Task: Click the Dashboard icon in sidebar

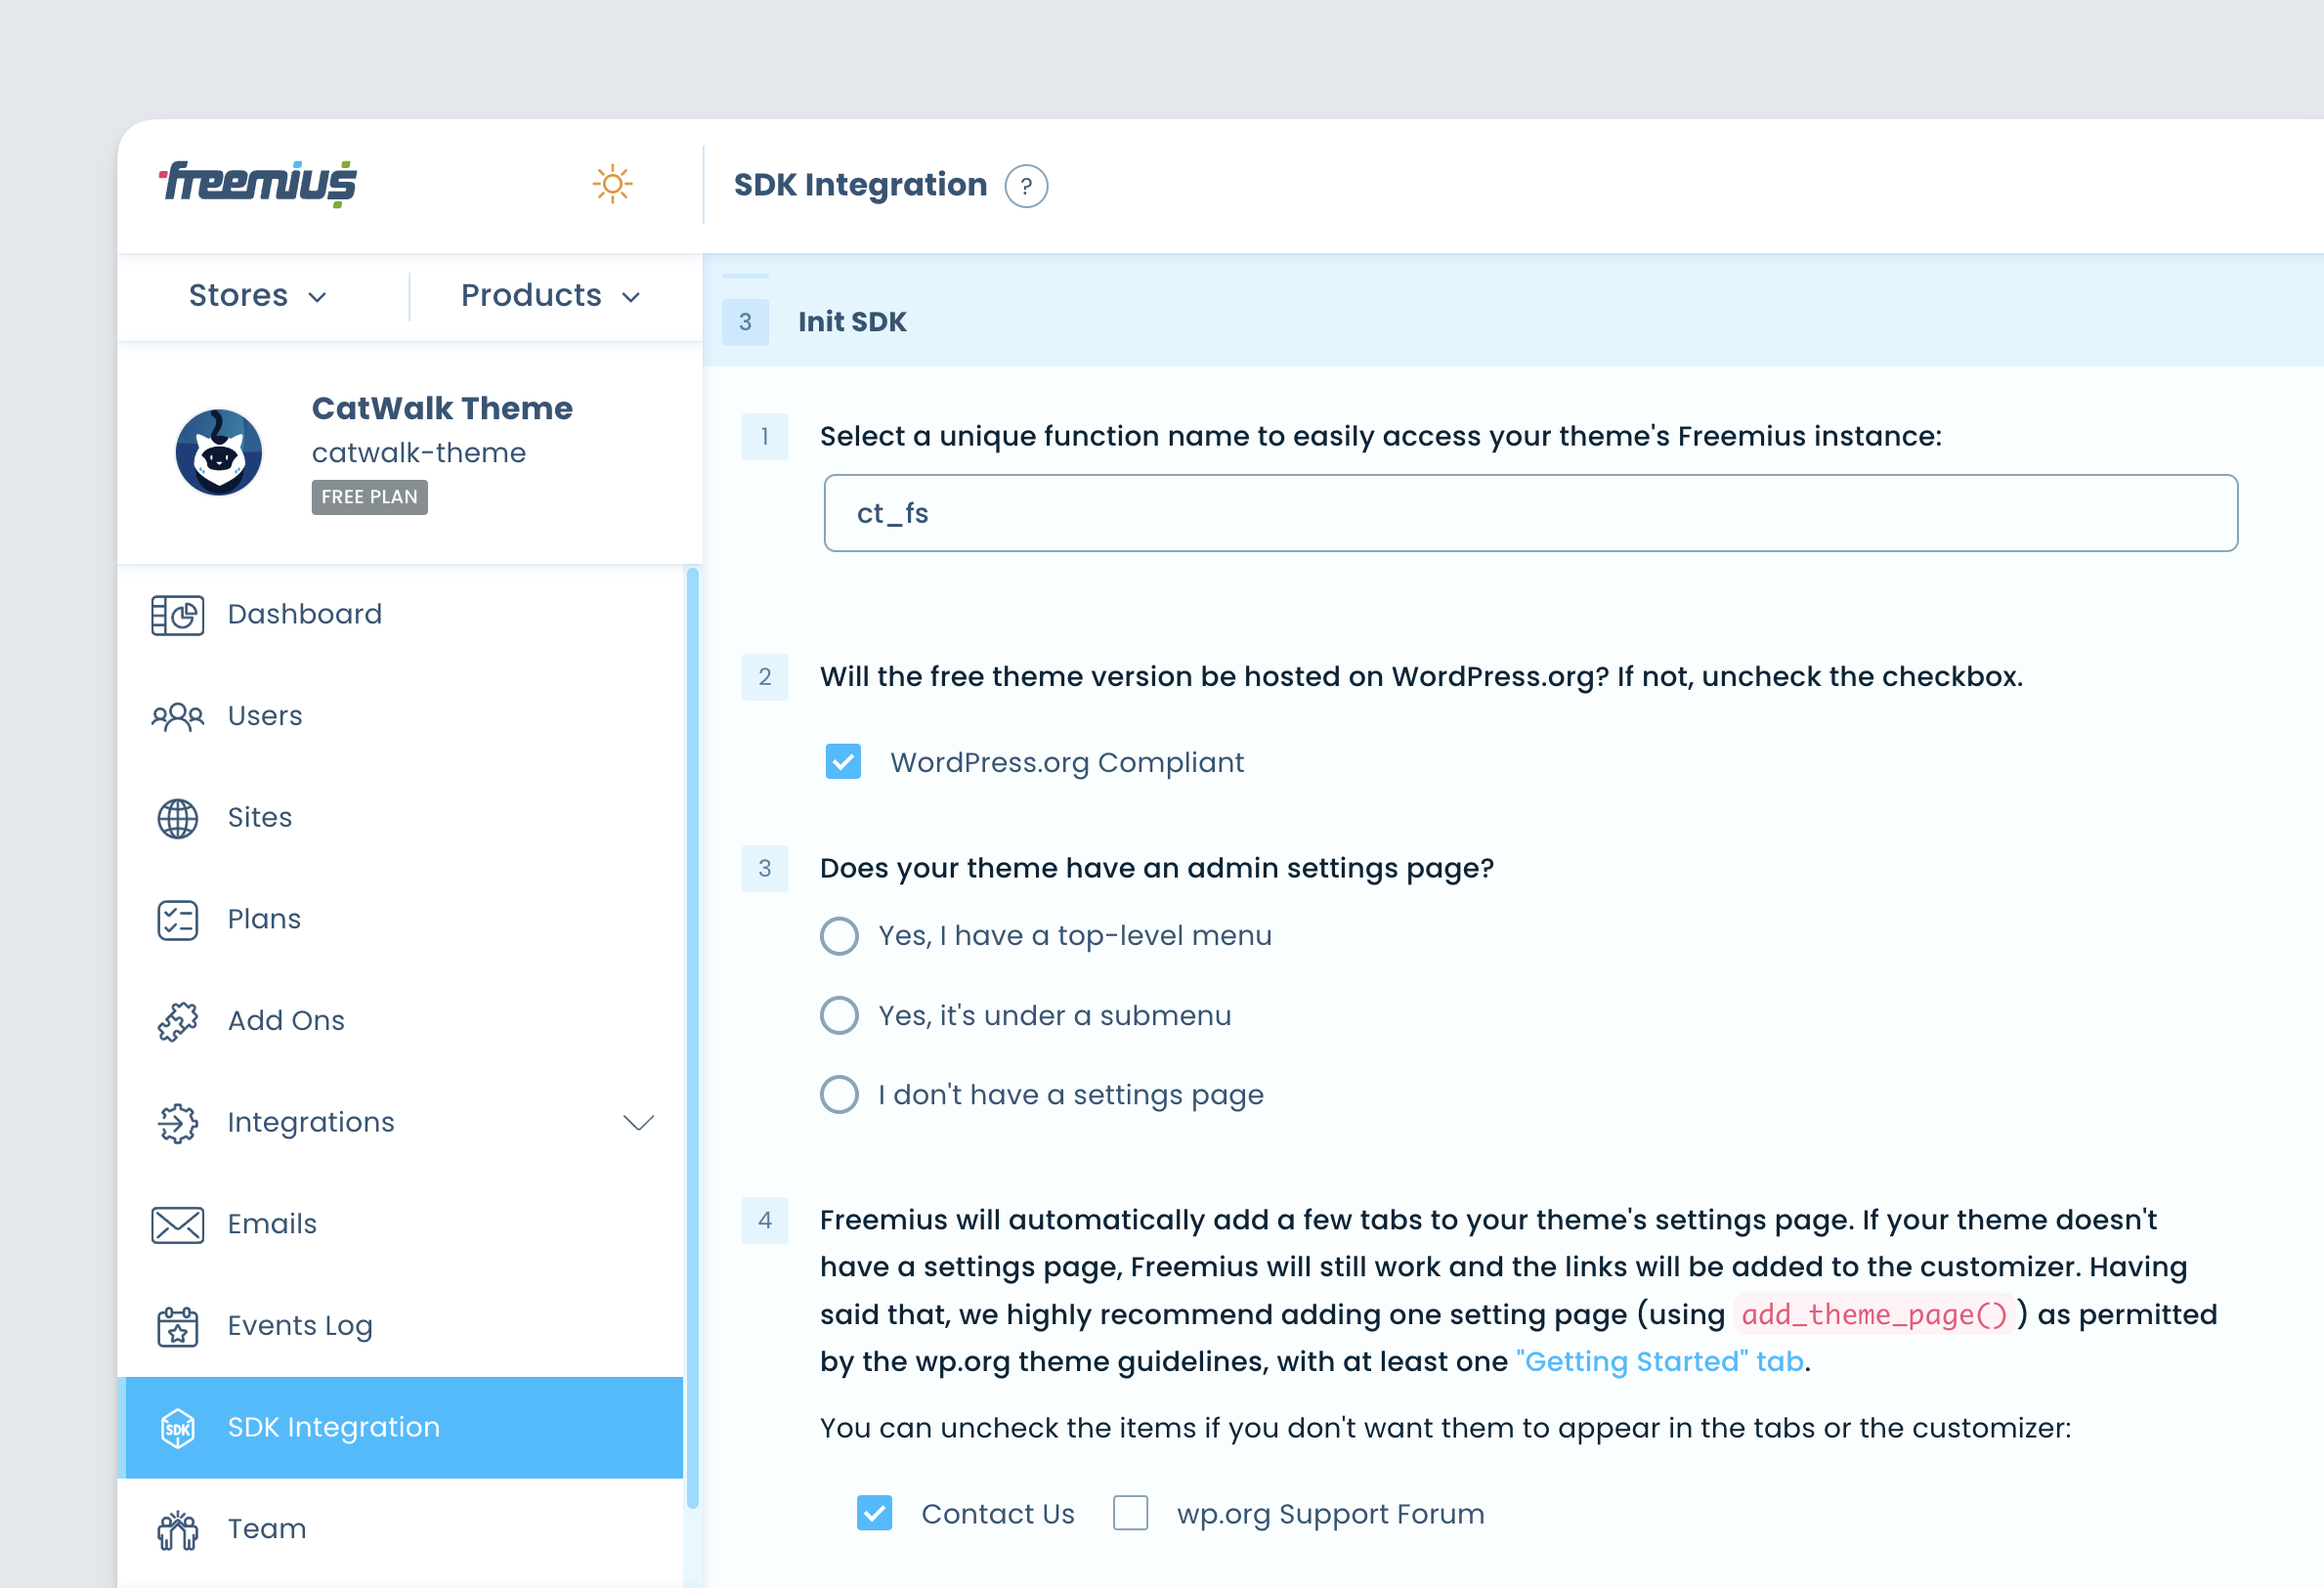Action: (x=177, y=613)
